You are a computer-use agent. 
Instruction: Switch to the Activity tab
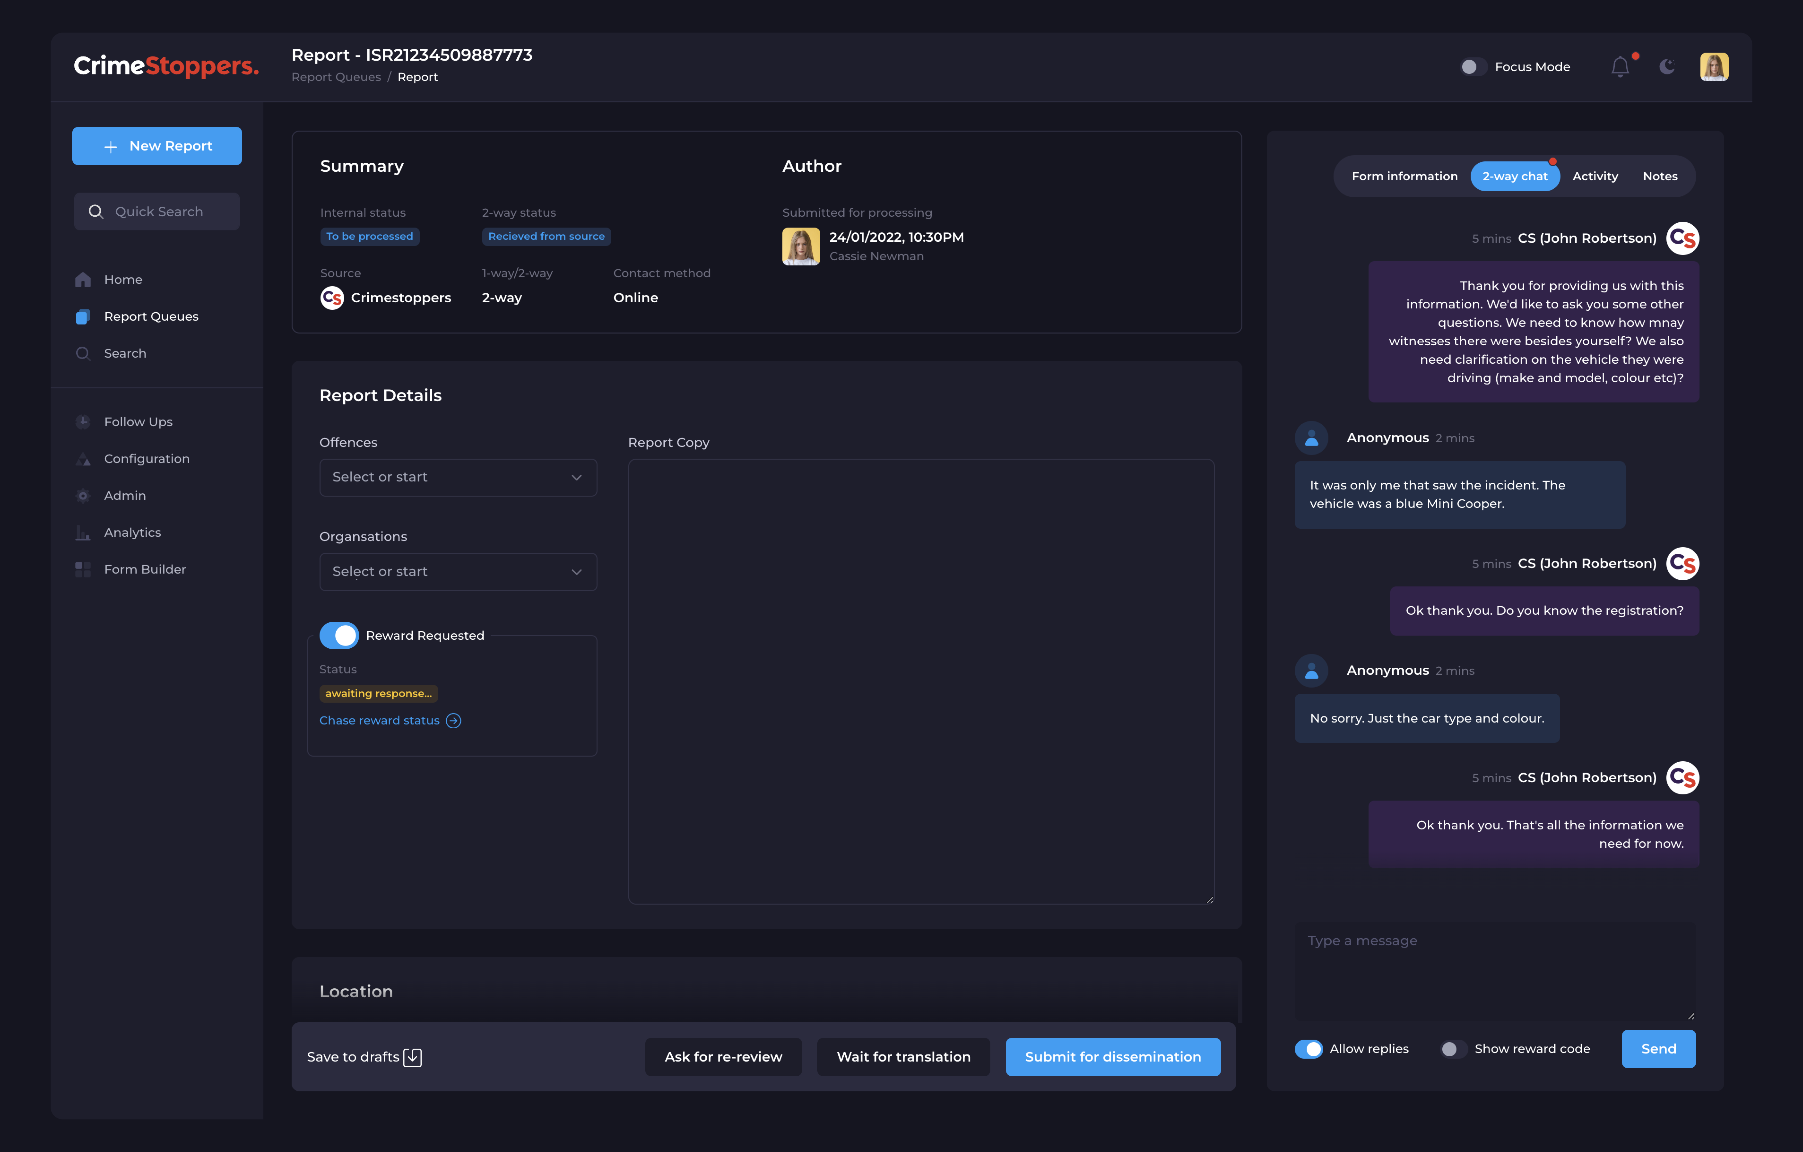coord(1595,176)
